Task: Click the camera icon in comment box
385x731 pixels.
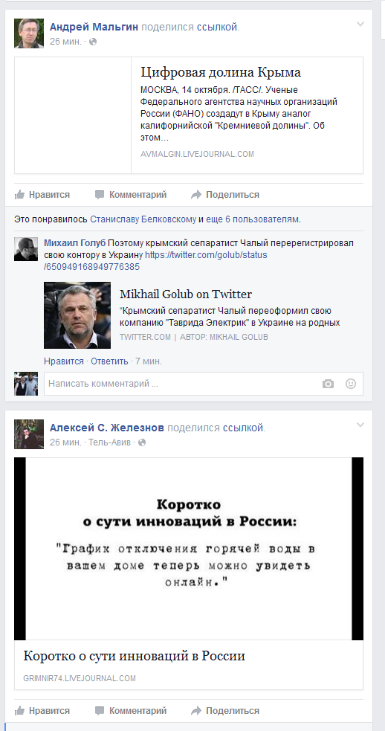Action: coord(328,384)
